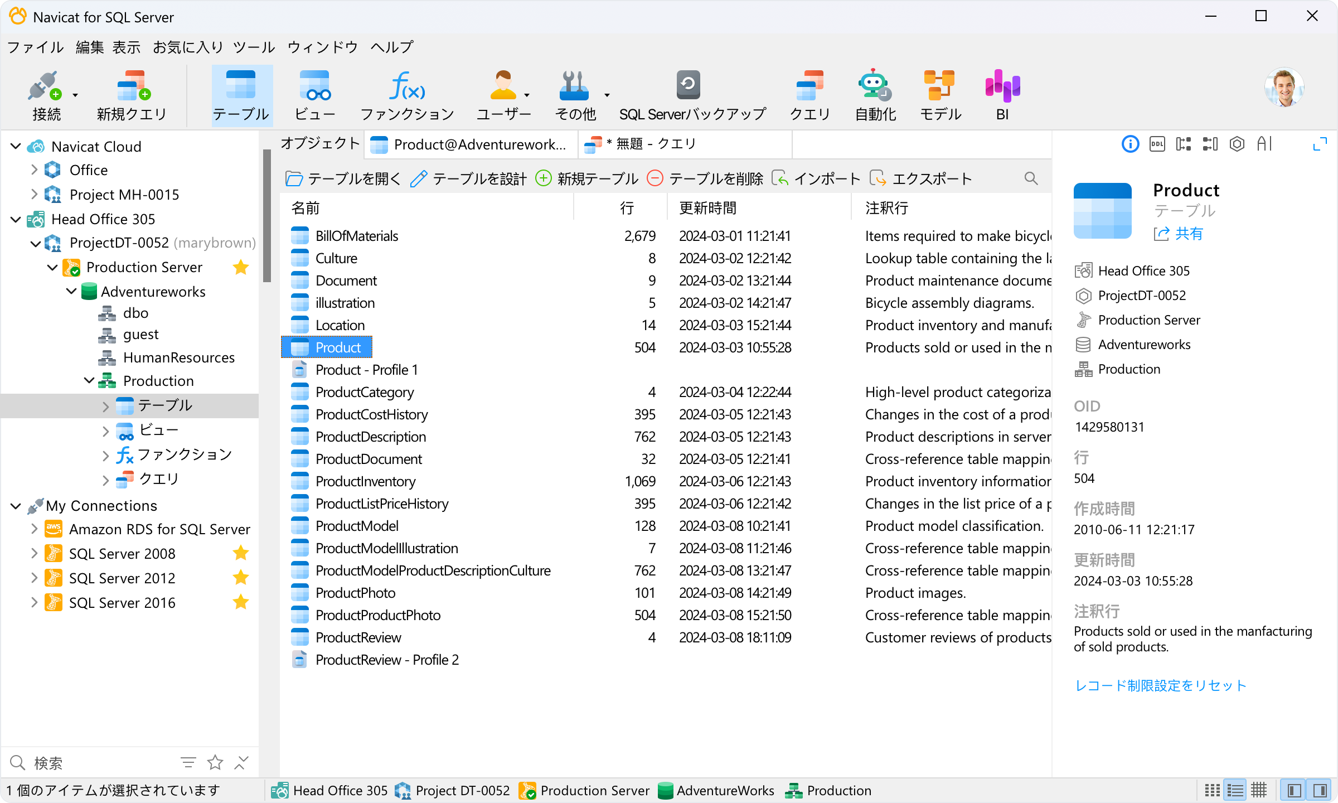Open the モデル toolbar icon

pos(941,95)
